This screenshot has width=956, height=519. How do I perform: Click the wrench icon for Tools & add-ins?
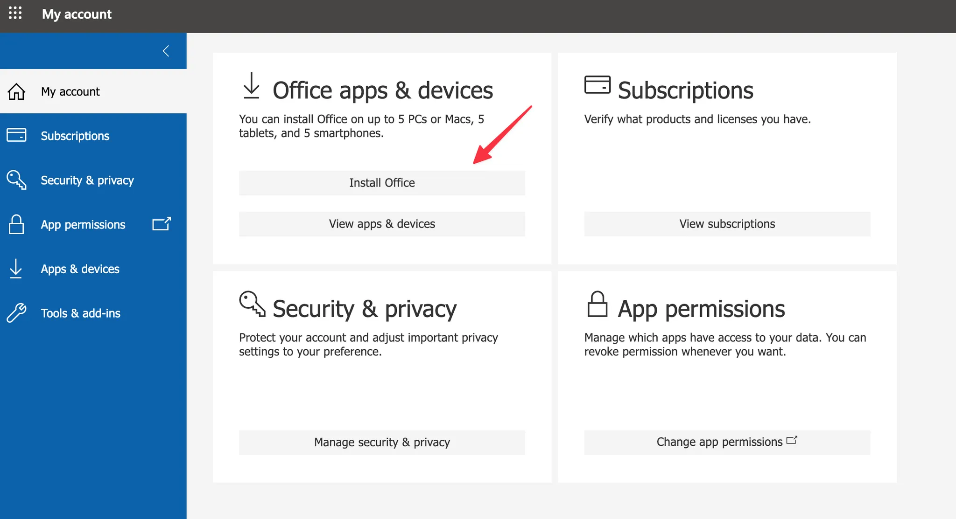[16, 313]
